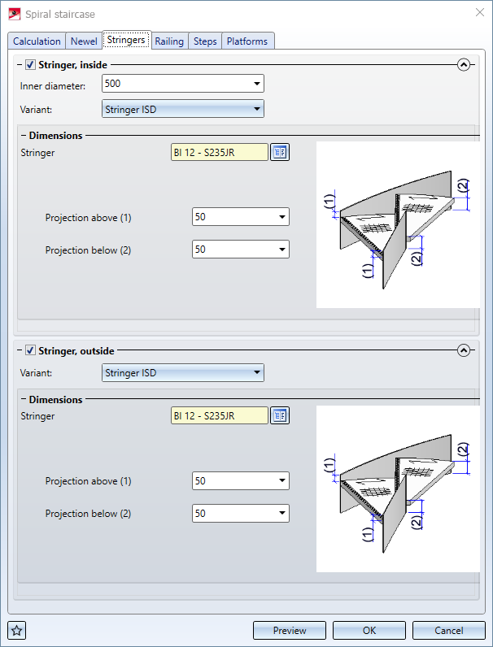The width and height of the screenshot is (493, 647).
Task: Collapse the Stringer, outside section
Action: click(x=465, y=351)
